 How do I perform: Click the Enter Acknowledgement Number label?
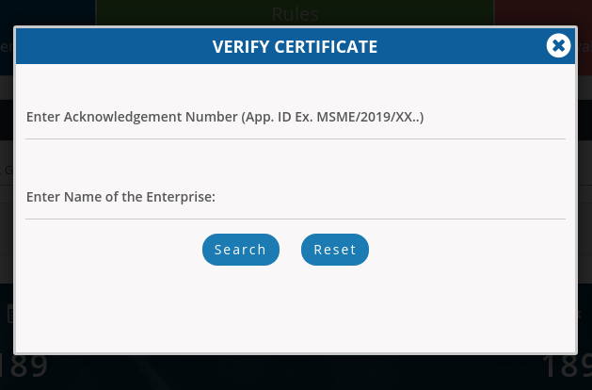click(x=225, y=117)
